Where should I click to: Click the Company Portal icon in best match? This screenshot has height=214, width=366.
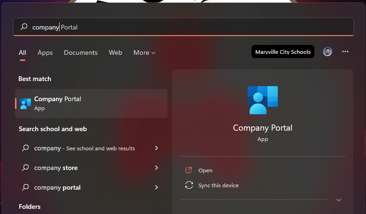click(25, 103)
